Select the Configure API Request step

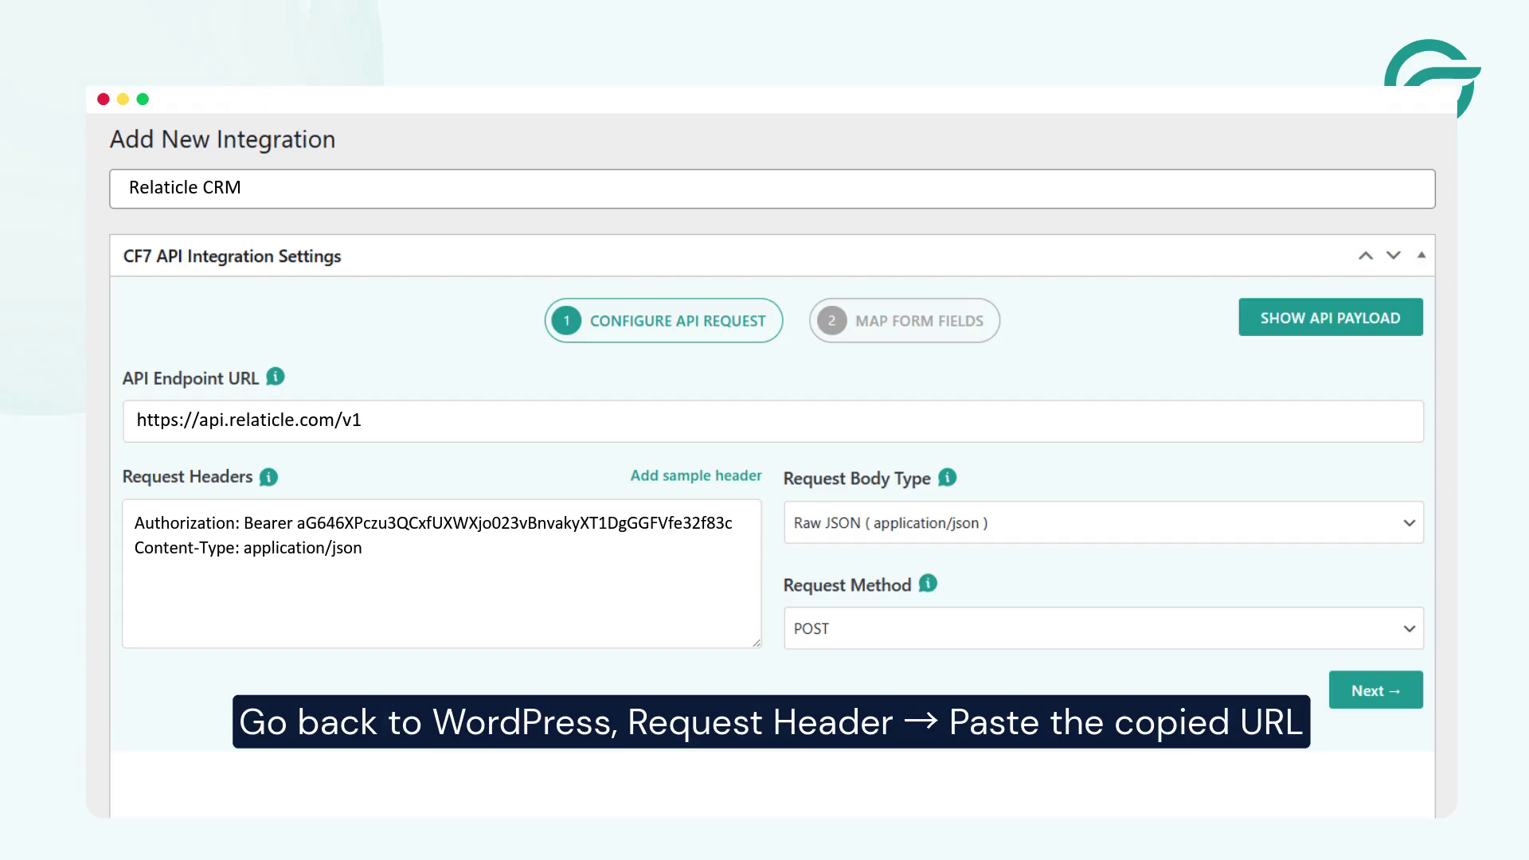pyautogui.click(x=663, y=321)
